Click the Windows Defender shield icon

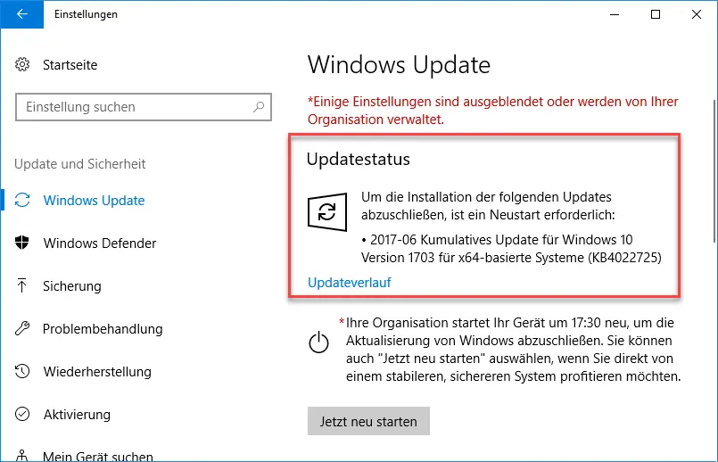(22, 243)
